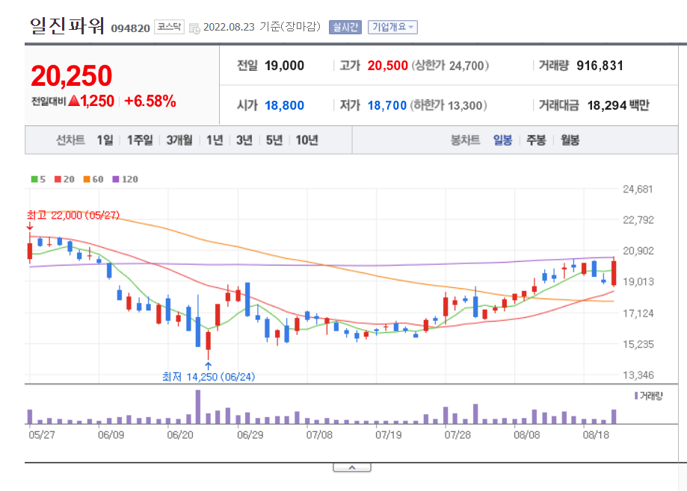Select the 5년 line chart tab
Image resolution: width=687 pixels, height=491 pixels.
coord(274,140)
